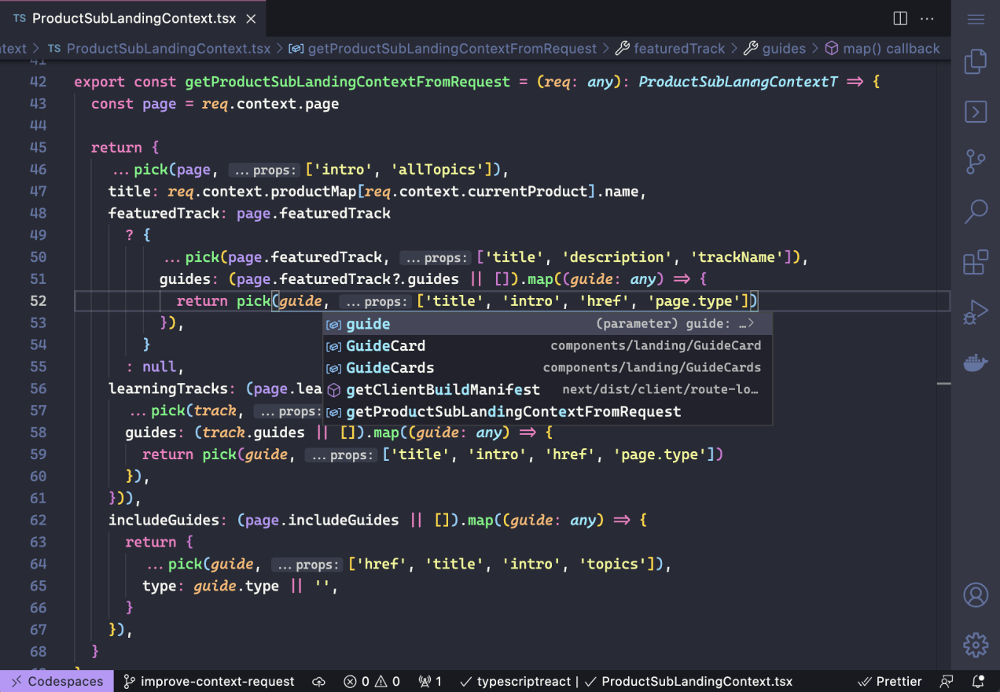Image resolution: width=1000 pixels, height=692 pixels.
Task: Click the notifications bell in status bar
Action: click(978, 682)
